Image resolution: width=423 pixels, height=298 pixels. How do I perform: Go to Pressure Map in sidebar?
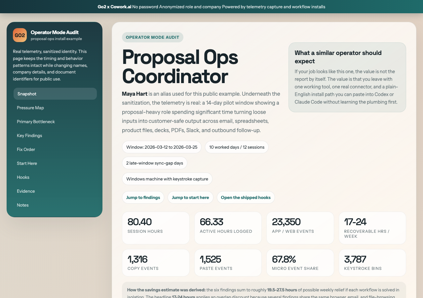(x=55, y=108)
